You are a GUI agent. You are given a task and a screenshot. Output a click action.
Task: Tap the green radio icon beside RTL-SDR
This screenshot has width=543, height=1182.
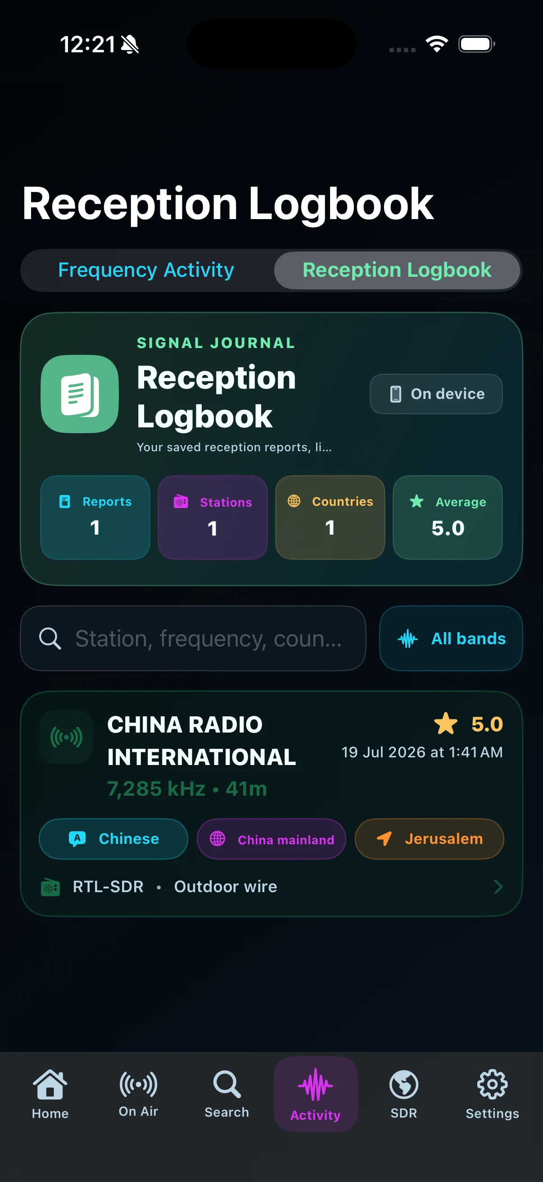[50, 887]
